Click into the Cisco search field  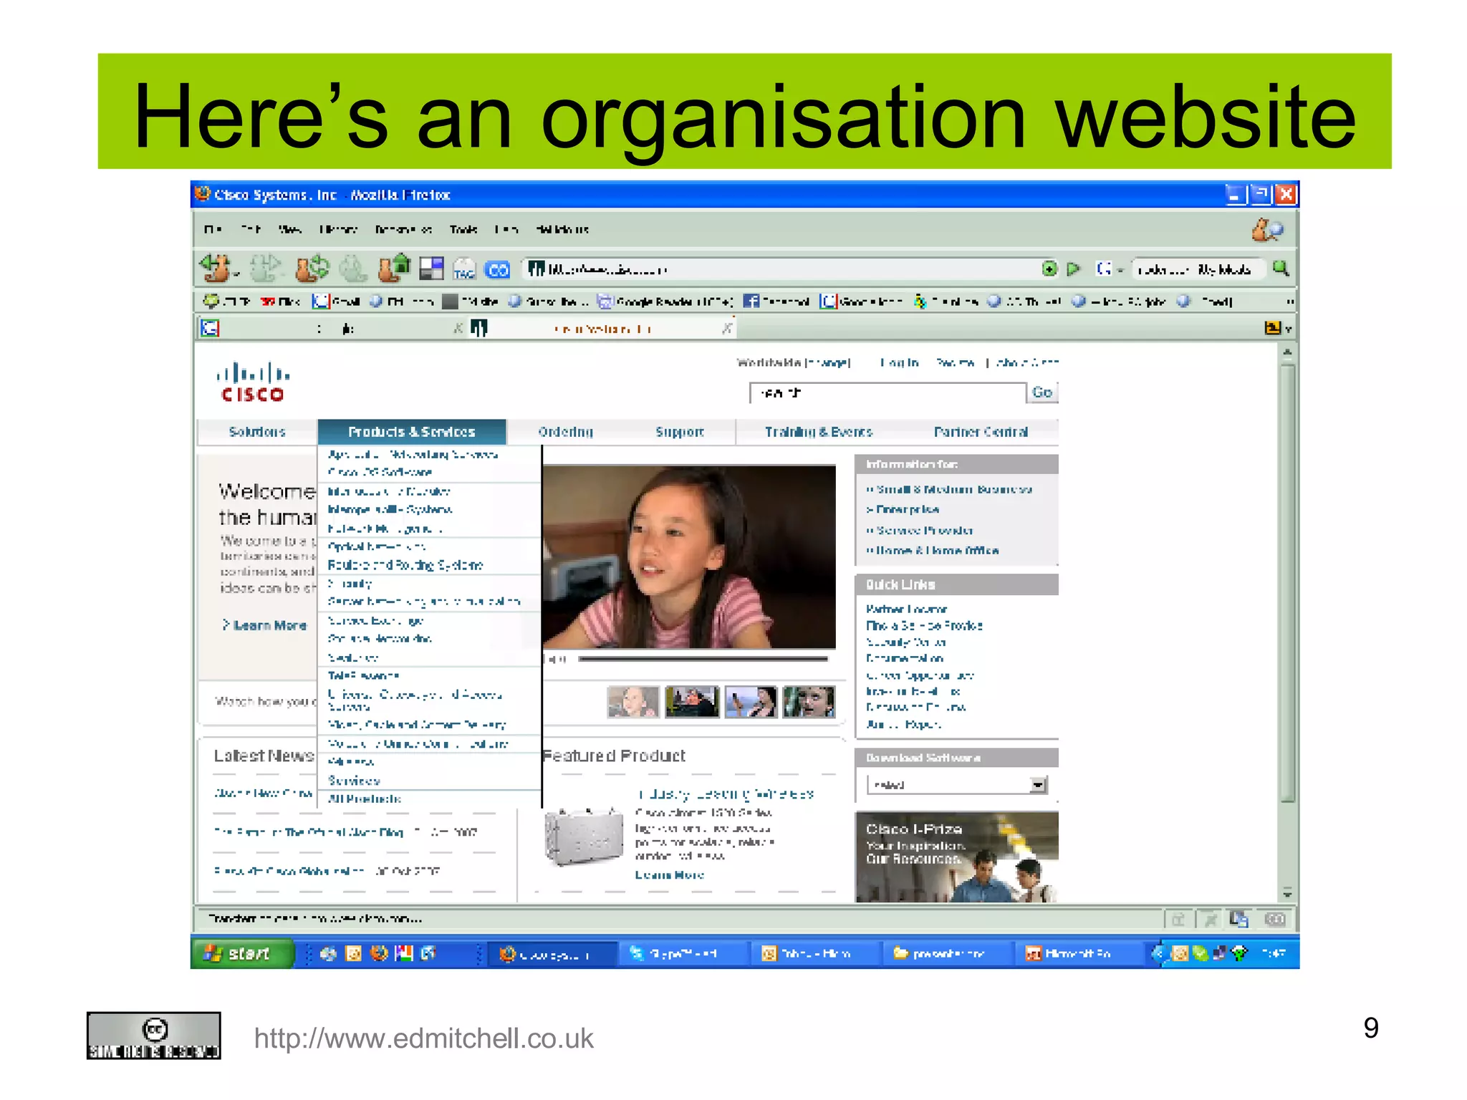(888, 393)
